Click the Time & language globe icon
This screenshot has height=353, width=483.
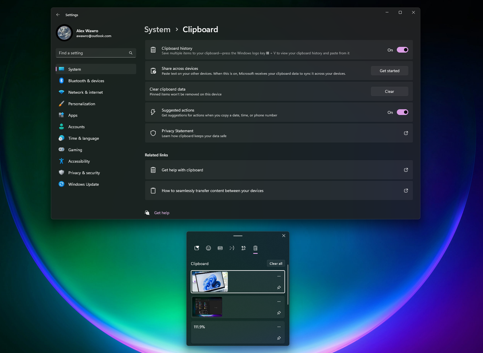point(61,138)
